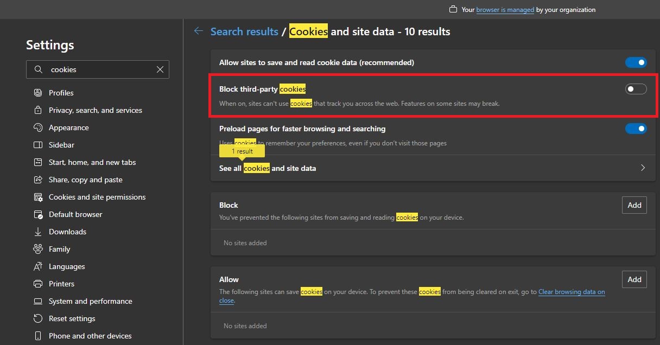Turn off page preloading for faster browsing
The height and width of the screenshot is (345, 660).
(635, 129)
